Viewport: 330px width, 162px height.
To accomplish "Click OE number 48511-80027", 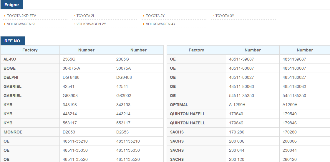I will tap(241, 77).
